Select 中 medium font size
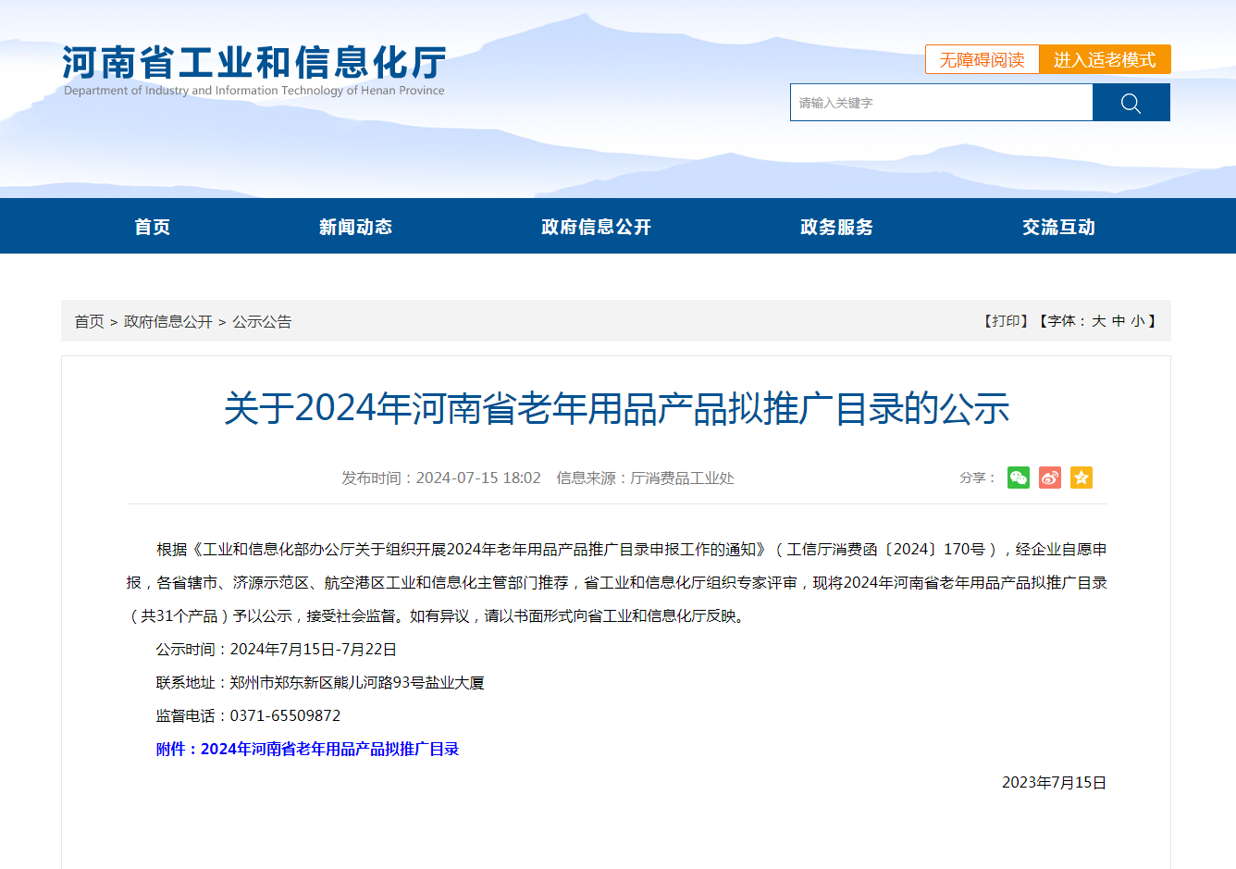The height and width of the screenshot is (869, 1236). 1119,321
